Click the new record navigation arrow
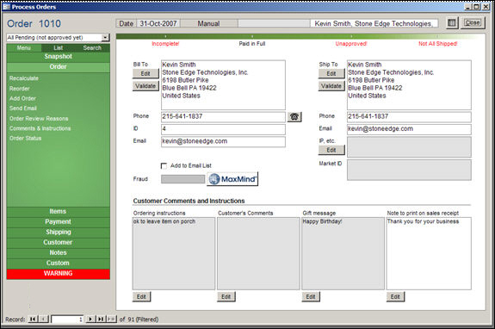This screenshot has width=495, height=329. (111, 319)
